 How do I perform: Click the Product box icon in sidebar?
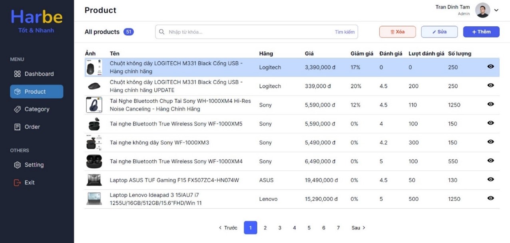click(x=17, y=92)
